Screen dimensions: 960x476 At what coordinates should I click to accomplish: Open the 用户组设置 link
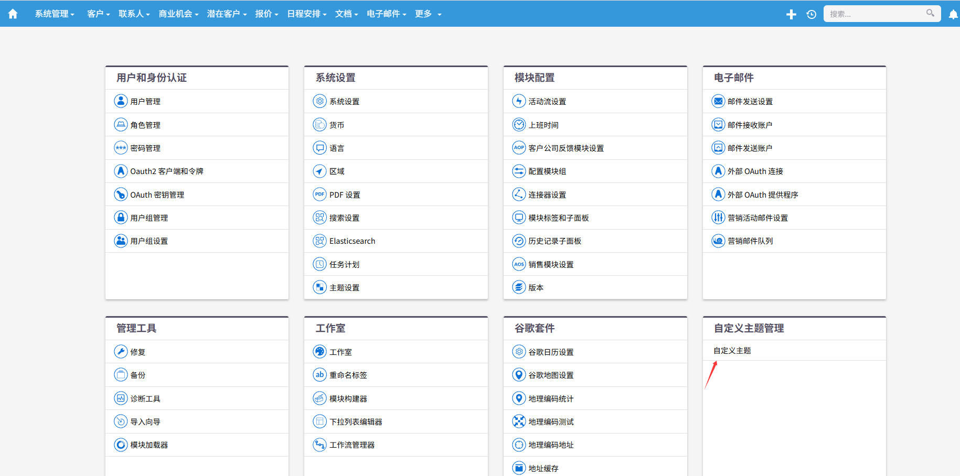pos(149,241)
